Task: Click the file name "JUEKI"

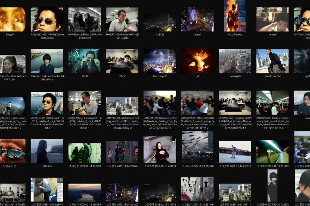Action: 85,76
